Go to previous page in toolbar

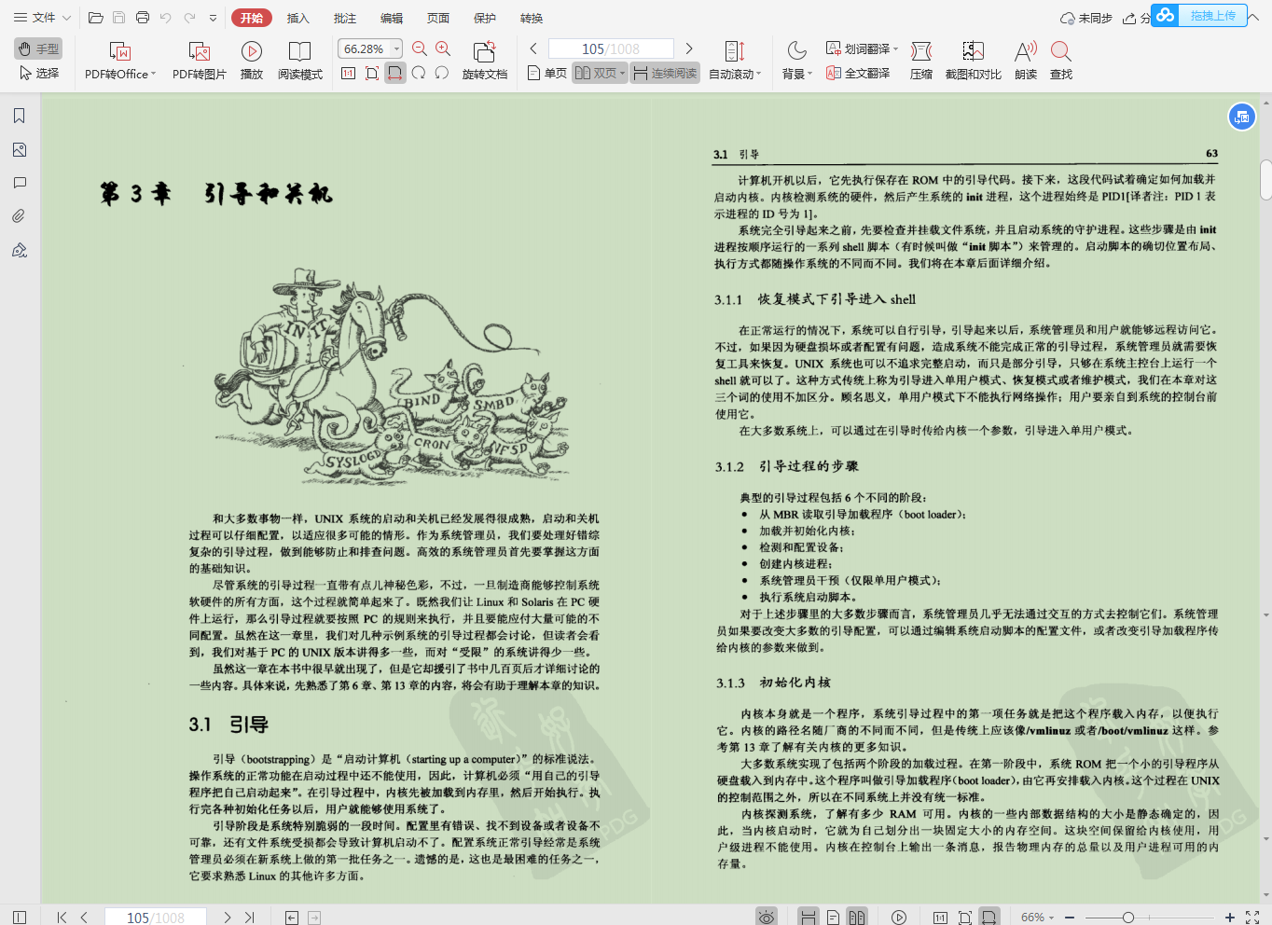tap(533, 48)
